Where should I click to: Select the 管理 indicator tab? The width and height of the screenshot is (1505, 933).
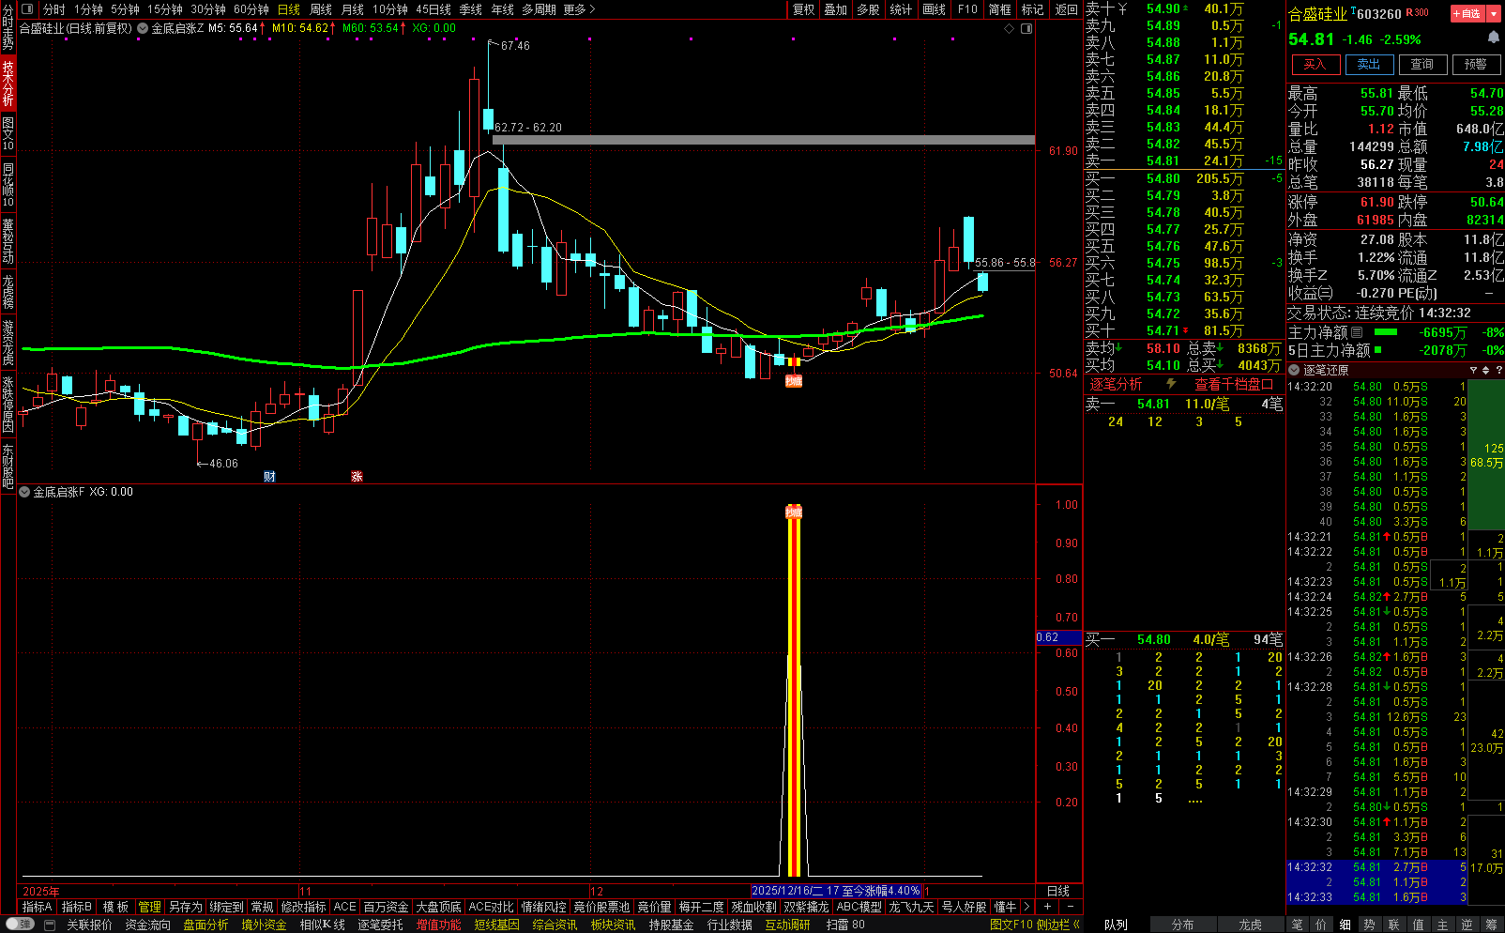pyautogui.click(x=150, y=907)
